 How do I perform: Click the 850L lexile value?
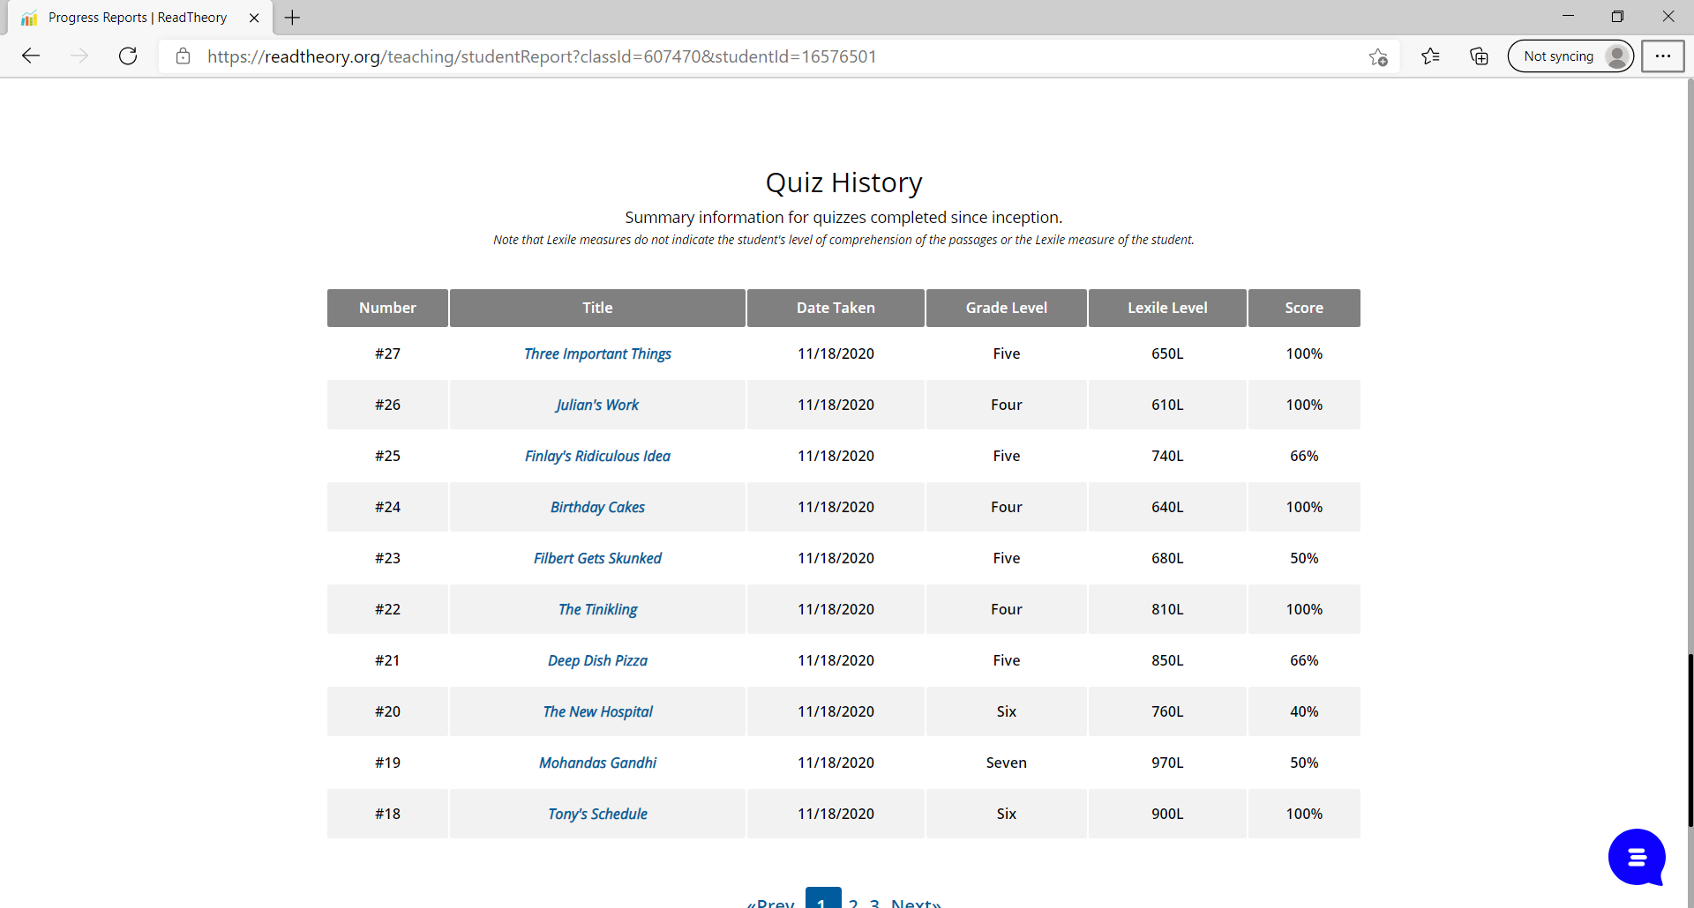pyautogui.click(x=1167, y=660)
